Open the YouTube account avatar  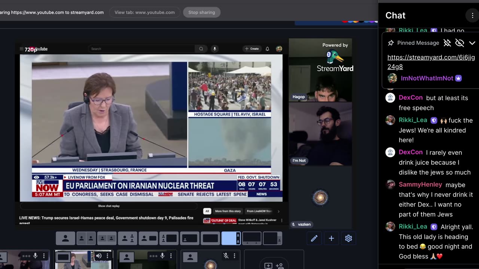279,49
